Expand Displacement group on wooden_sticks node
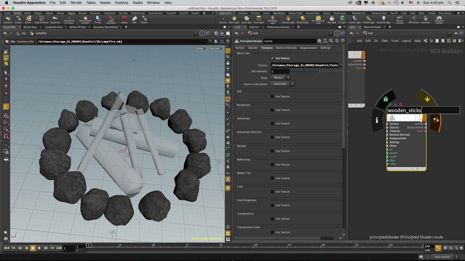The height and width of the screenshot is (261, 465). [388, 138]
